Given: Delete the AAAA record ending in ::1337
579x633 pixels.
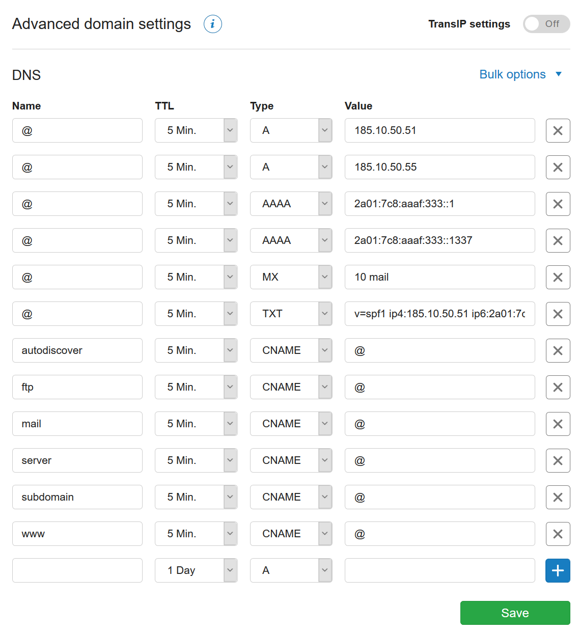Looking at the screenshot, I should [x=558, y=240].
